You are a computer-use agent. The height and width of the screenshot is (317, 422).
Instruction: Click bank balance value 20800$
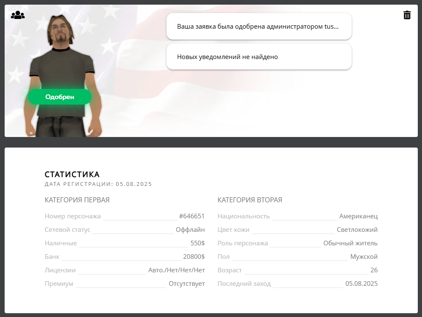pos(194,256)
